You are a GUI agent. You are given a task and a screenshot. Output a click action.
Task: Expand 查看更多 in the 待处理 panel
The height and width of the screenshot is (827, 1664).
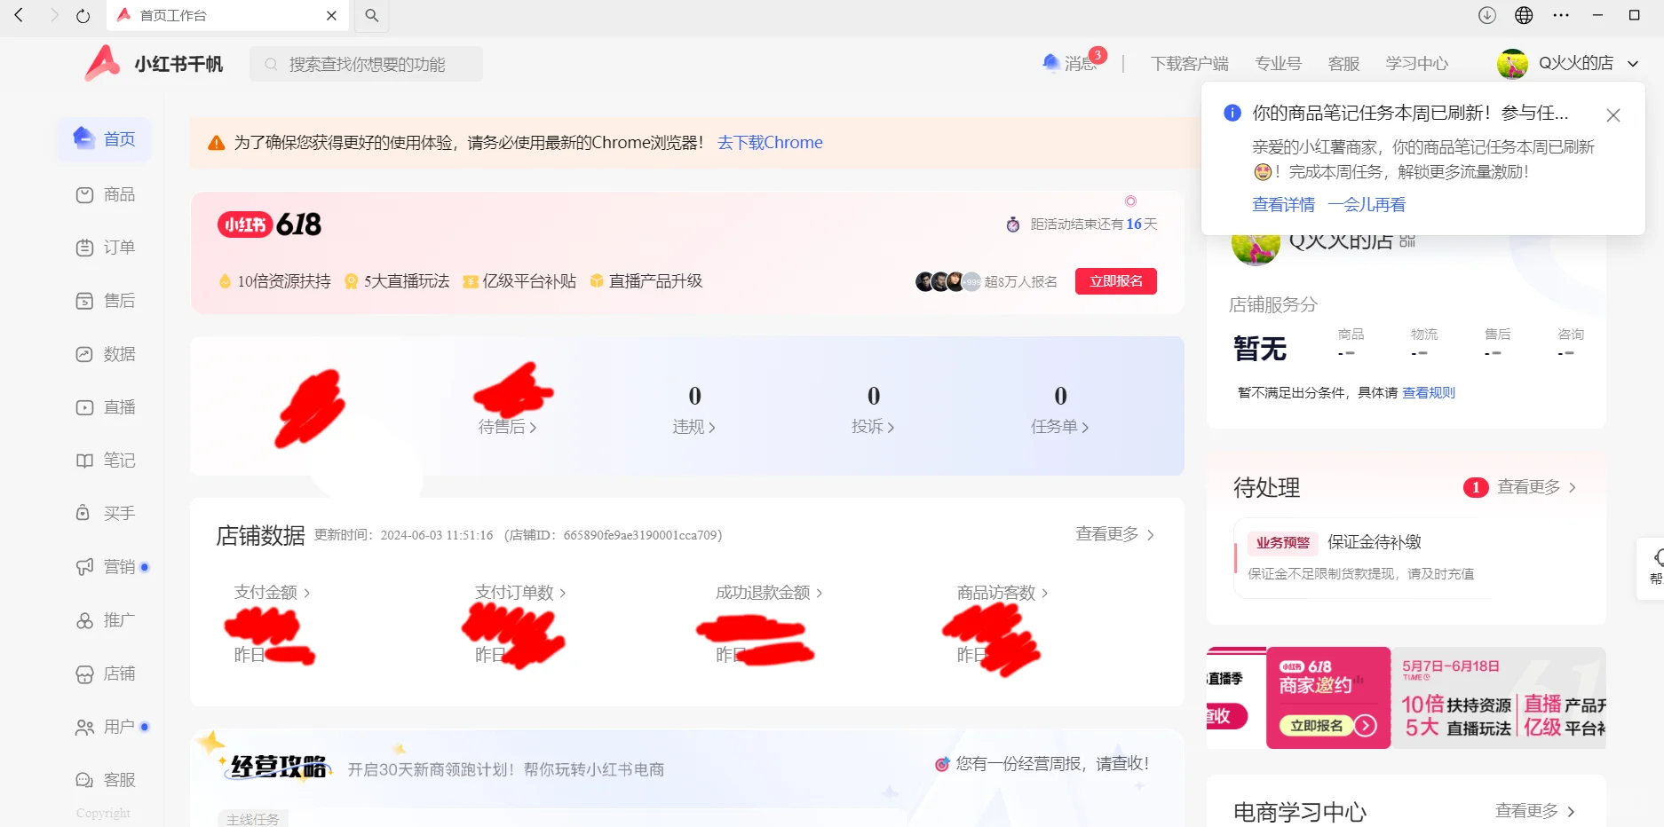pos(1529,487)
